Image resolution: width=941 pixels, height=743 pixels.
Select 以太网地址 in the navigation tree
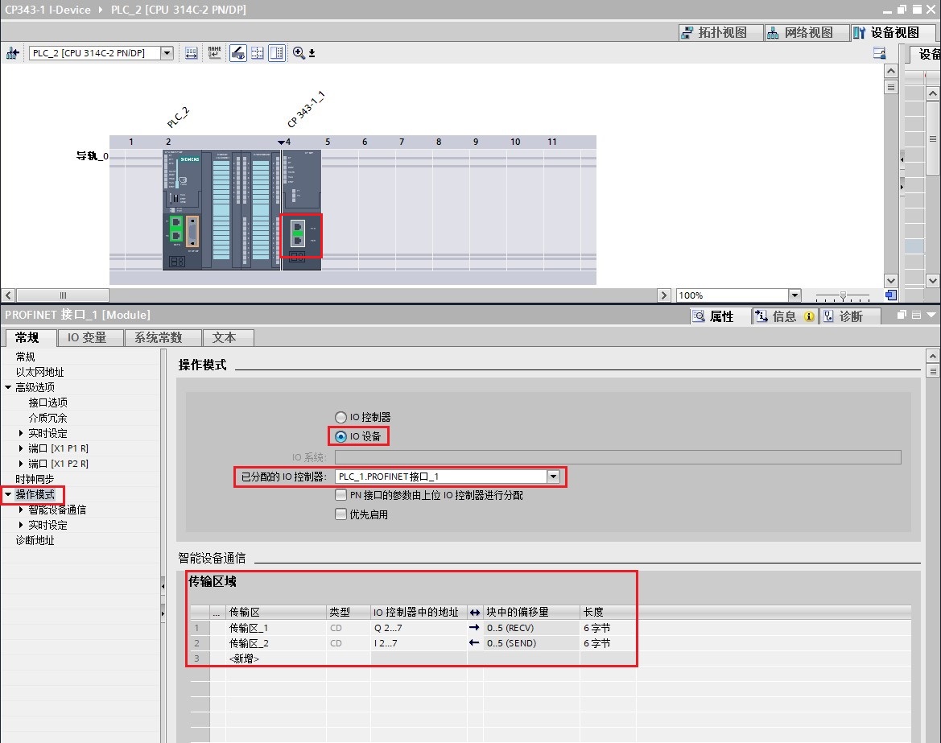[39, 372]
